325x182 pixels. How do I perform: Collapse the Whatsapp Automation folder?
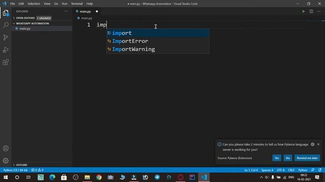(x=32, y=24)
